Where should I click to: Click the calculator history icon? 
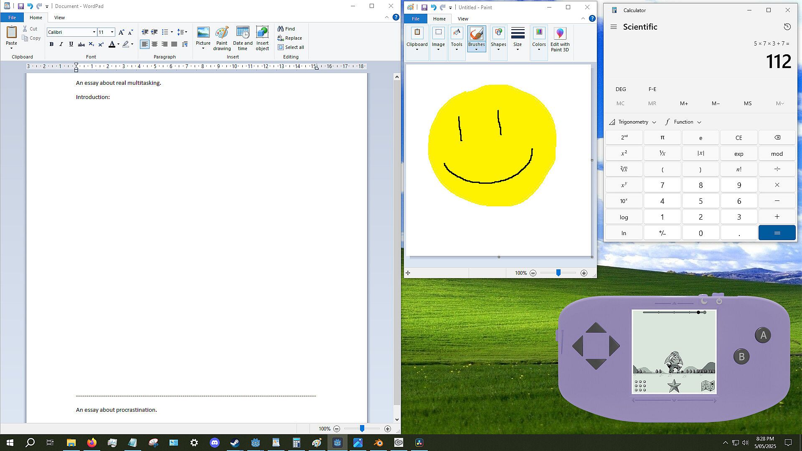click(787, 27)
